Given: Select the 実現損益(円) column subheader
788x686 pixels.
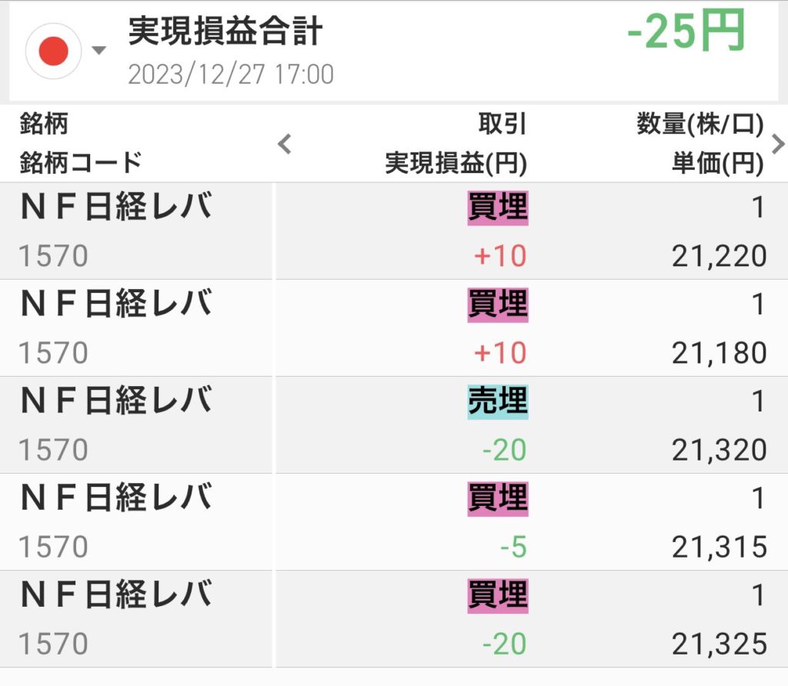Looking at the screenshot, I should [x=456, y=163].
